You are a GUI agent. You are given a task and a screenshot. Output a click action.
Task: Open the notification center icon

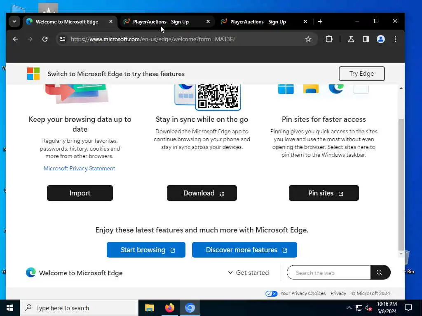[408, 308]
